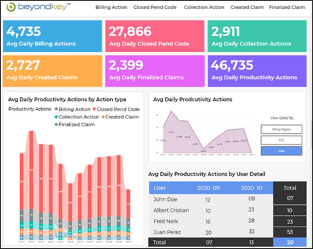This screenshot has width=313, height=249.
Task: Click Albert Cristian's 2020 10 value 23
Action: pyautogui.click(x=251, y=210)
